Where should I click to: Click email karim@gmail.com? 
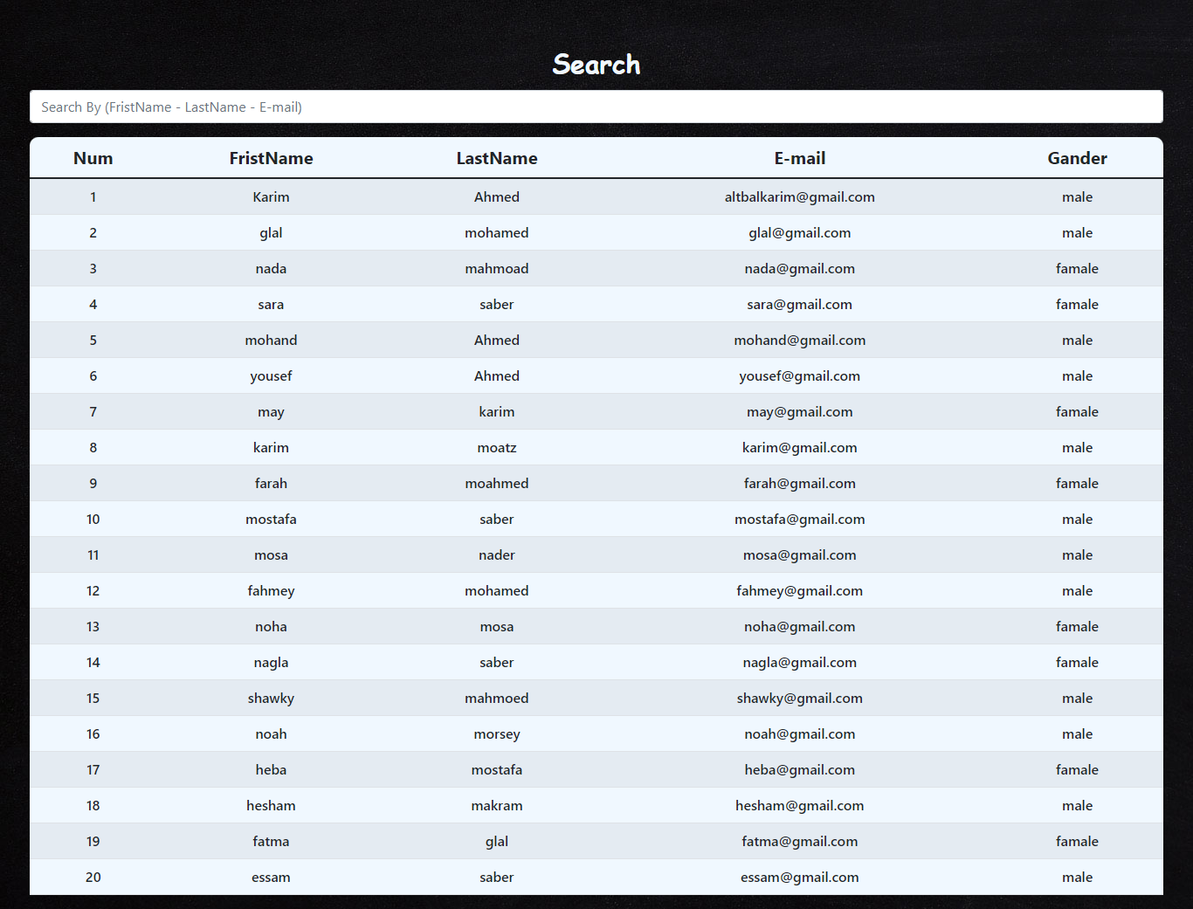point(800,448)
